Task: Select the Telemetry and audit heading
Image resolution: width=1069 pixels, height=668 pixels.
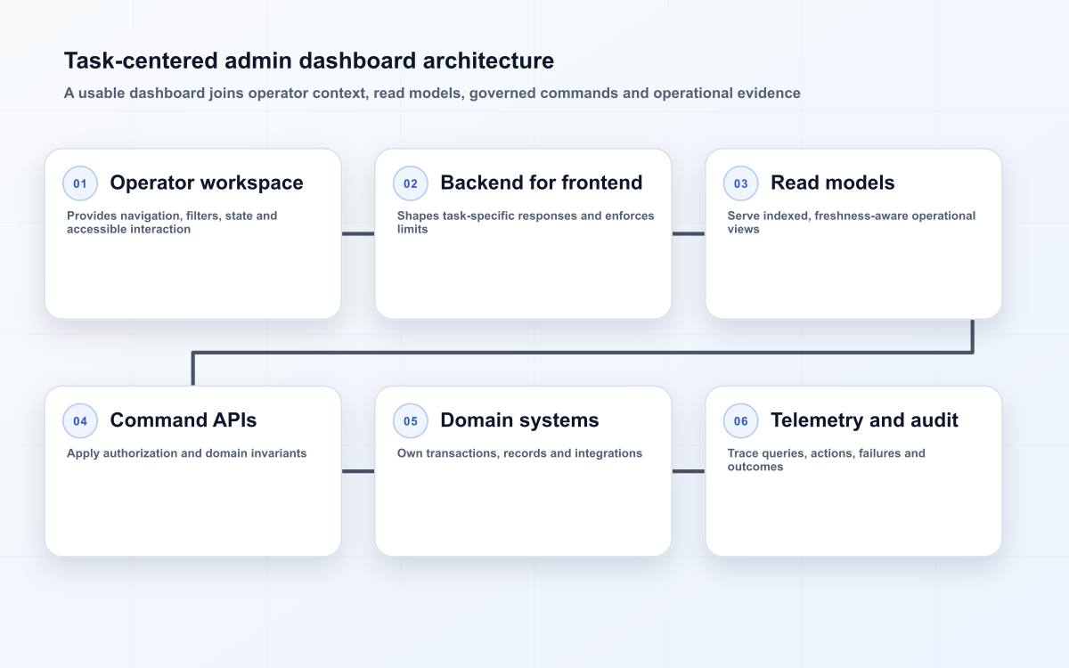Action: pyautogui.click(x=864, y=420)
